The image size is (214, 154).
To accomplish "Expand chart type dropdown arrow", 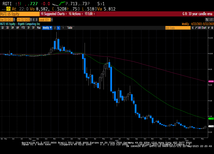I will 63,28.
